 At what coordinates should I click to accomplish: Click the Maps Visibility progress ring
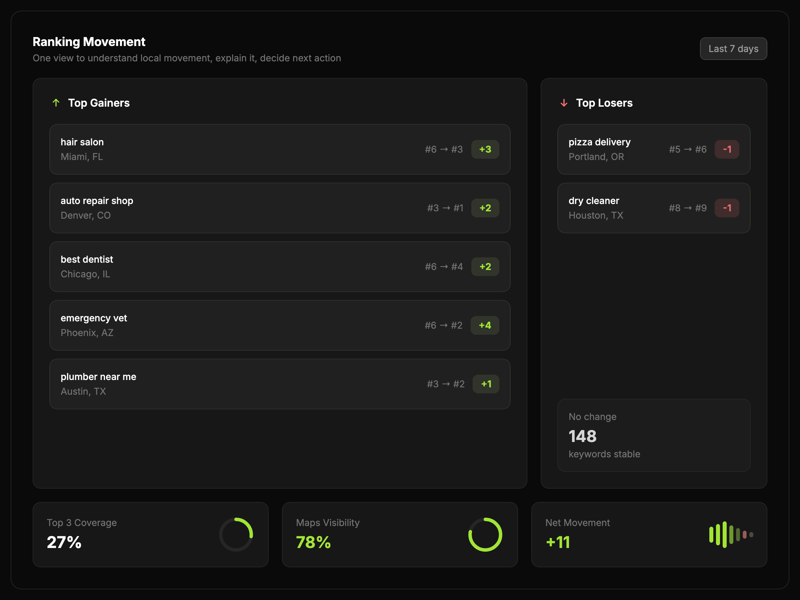pos(485,534)
